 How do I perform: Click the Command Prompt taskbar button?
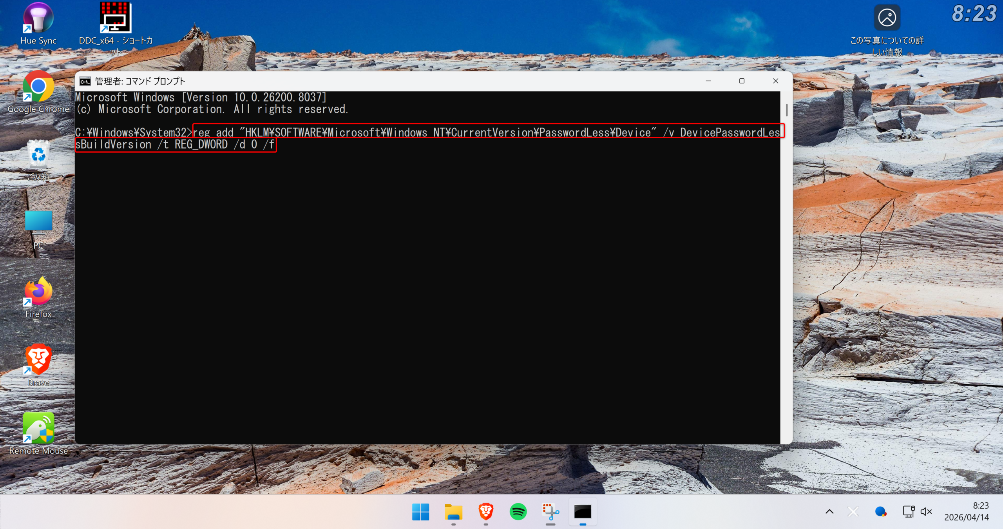pyautogui.click(x=583, y=512)
